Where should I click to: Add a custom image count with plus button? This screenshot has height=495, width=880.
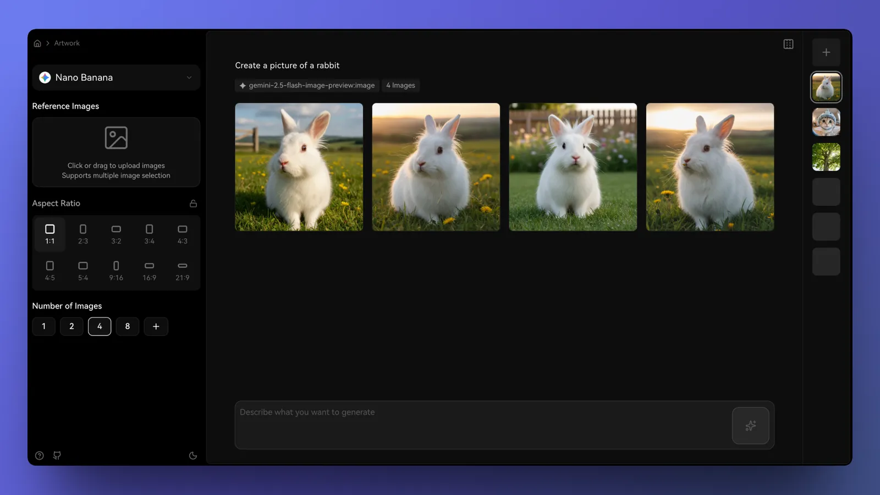tap(156, 326)
